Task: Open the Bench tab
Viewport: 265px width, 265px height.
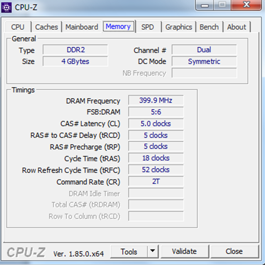Action: click(x=209, y=27)
